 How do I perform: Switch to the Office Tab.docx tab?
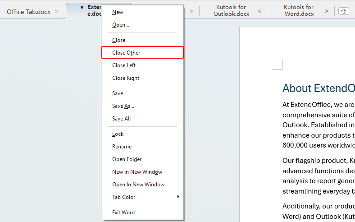(28, 12)
